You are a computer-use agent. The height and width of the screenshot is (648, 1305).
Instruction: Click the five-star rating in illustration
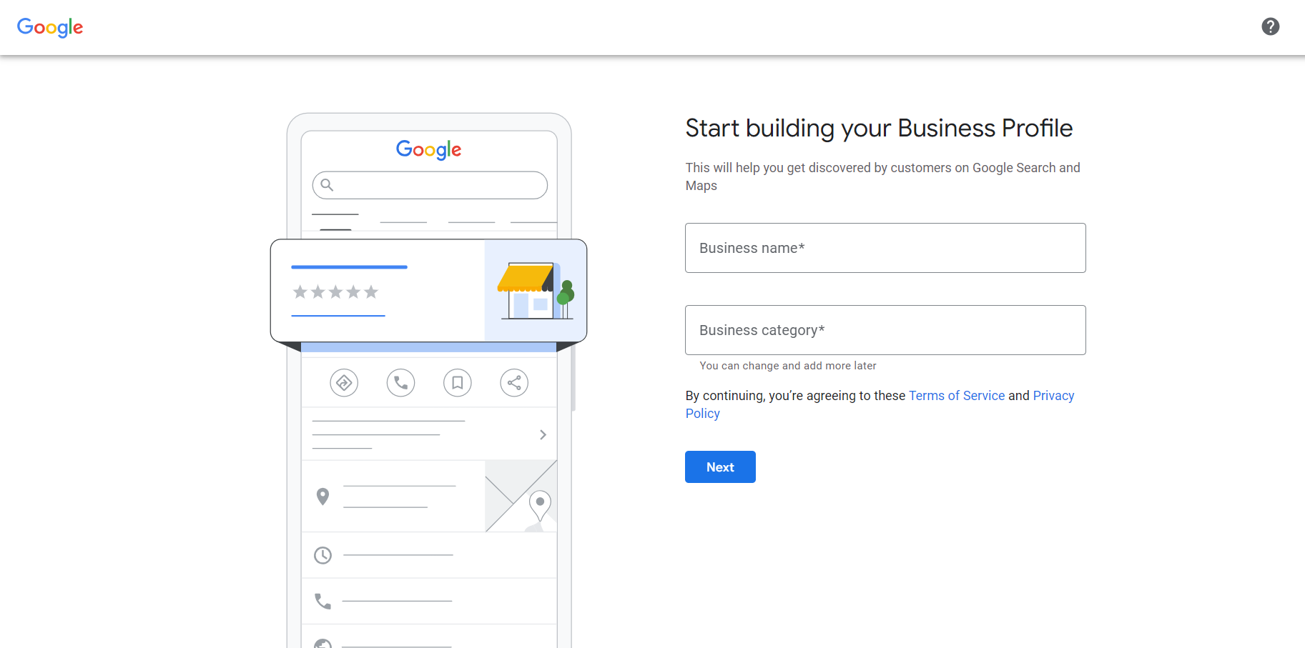click(x=335, y=291)
